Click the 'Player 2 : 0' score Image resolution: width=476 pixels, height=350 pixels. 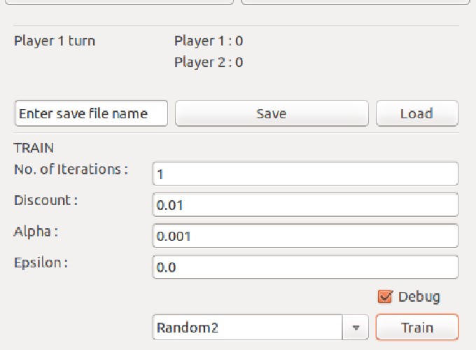pos(209,62)
